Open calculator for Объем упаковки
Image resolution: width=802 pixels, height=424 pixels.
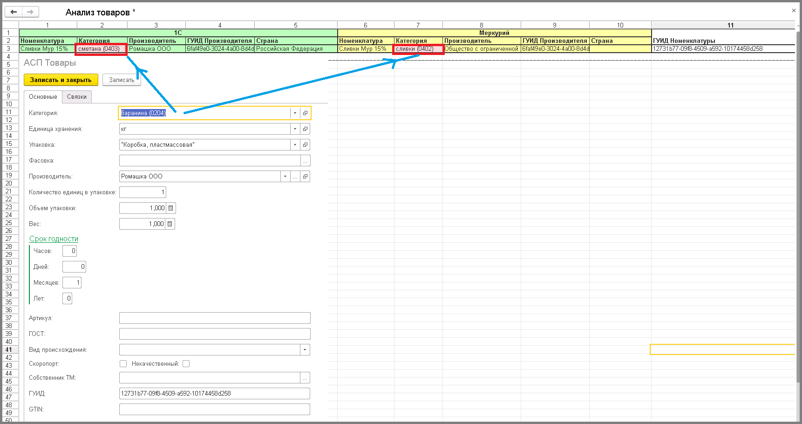[170, 208]
